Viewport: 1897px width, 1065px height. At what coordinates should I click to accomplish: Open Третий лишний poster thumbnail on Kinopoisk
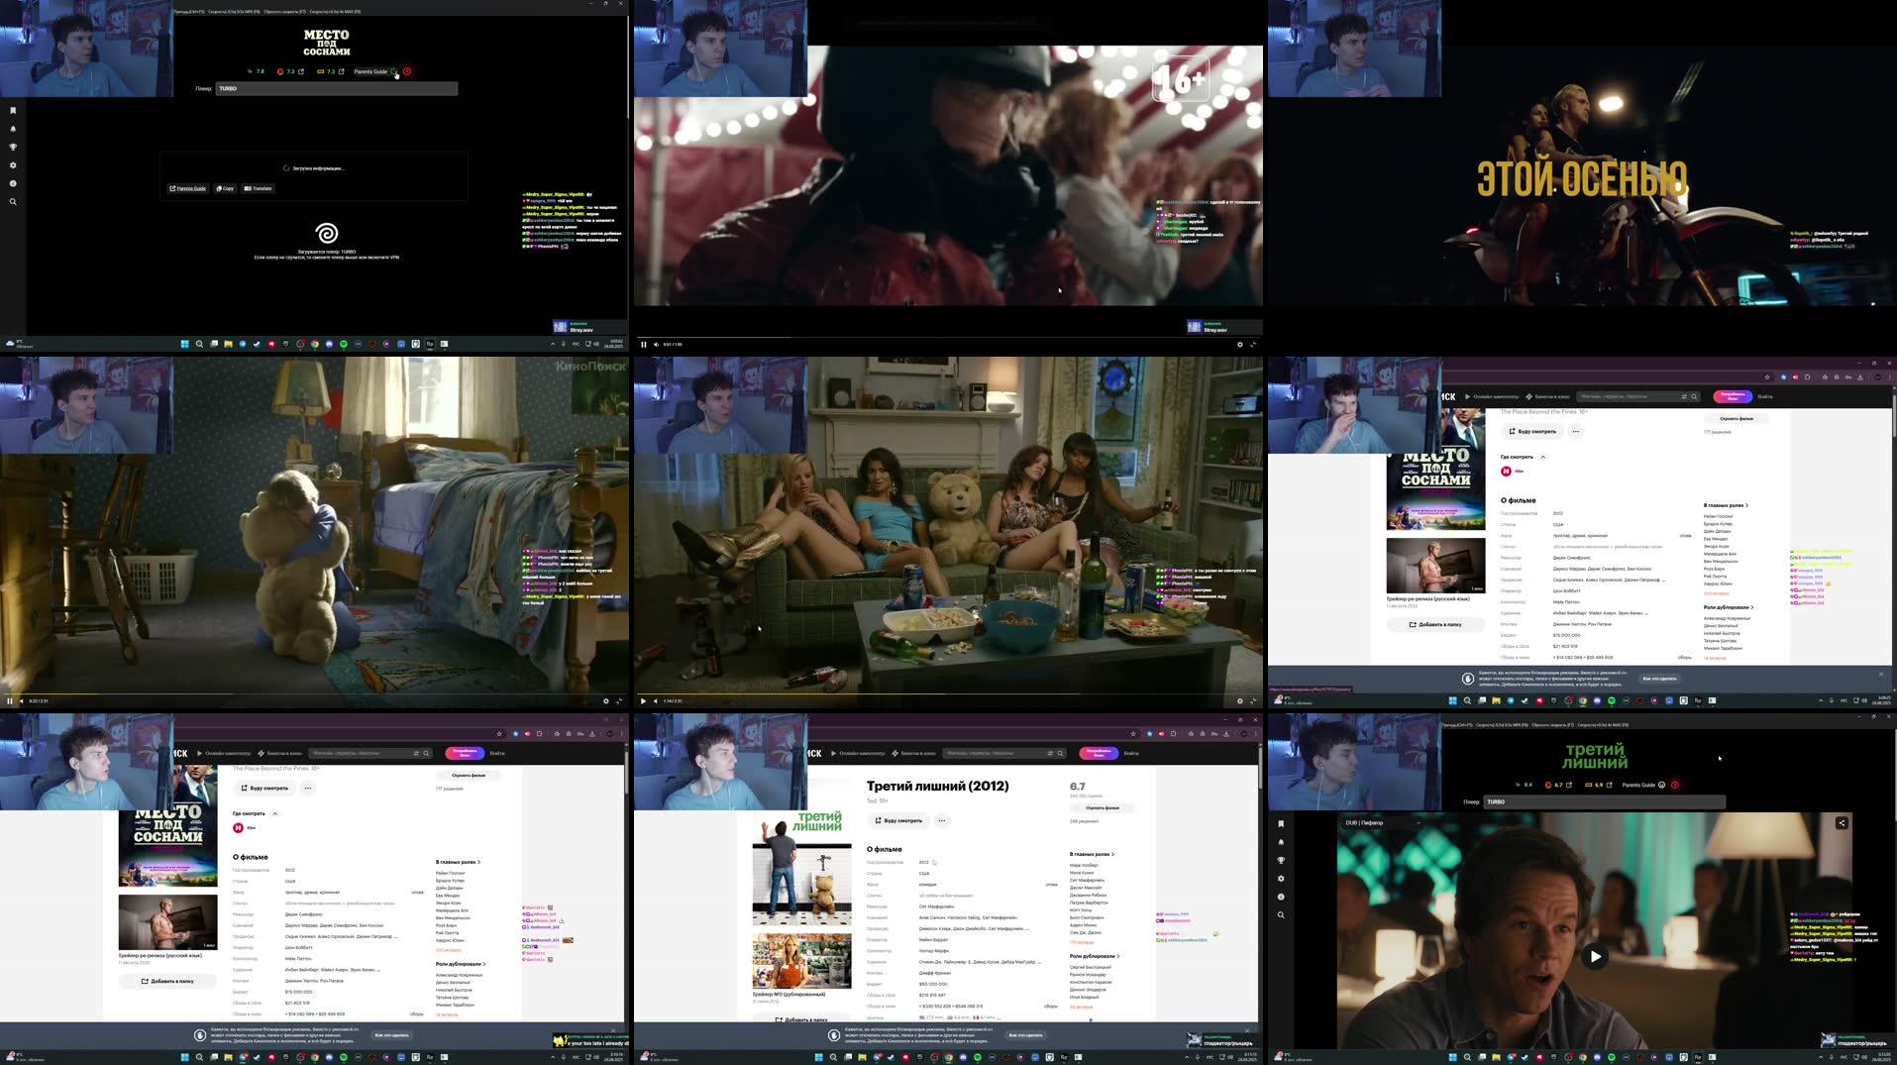point(801,869)
